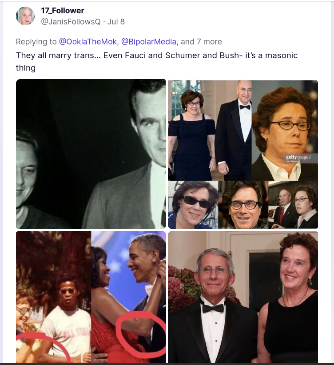Open the dancing photo with the red dress
The width and height of the screenshot is (334, 365).
pyautogui.click(x=128, y=297)
